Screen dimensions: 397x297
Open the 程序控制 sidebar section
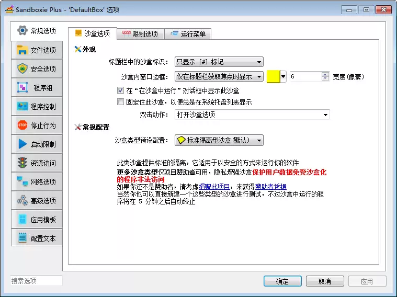[37, 106]
